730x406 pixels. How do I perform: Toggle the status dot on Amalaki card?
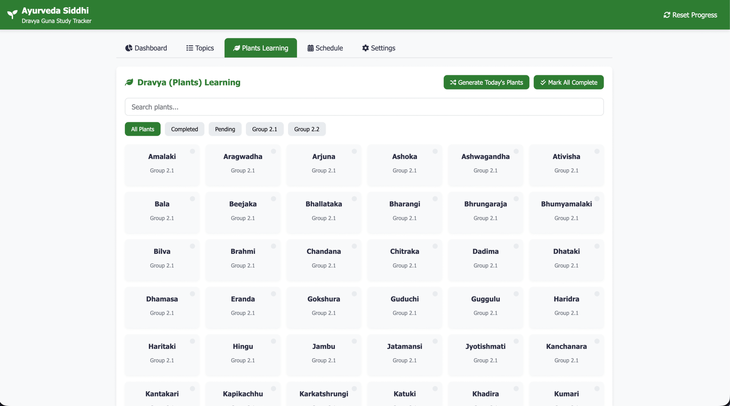coord(193,151)
